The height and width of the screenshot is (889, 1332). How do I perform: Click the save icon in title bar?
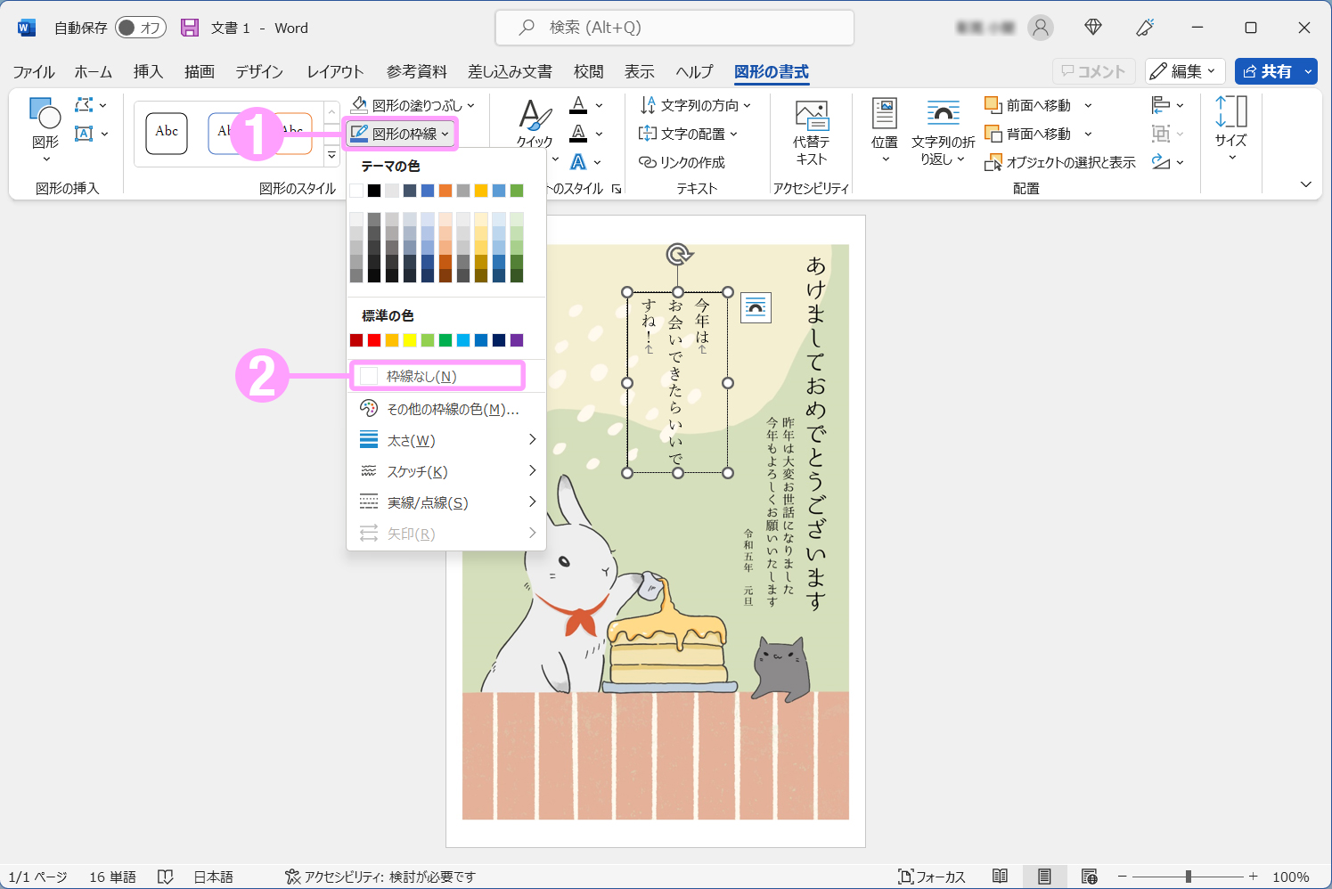click(x=190, y=28)
